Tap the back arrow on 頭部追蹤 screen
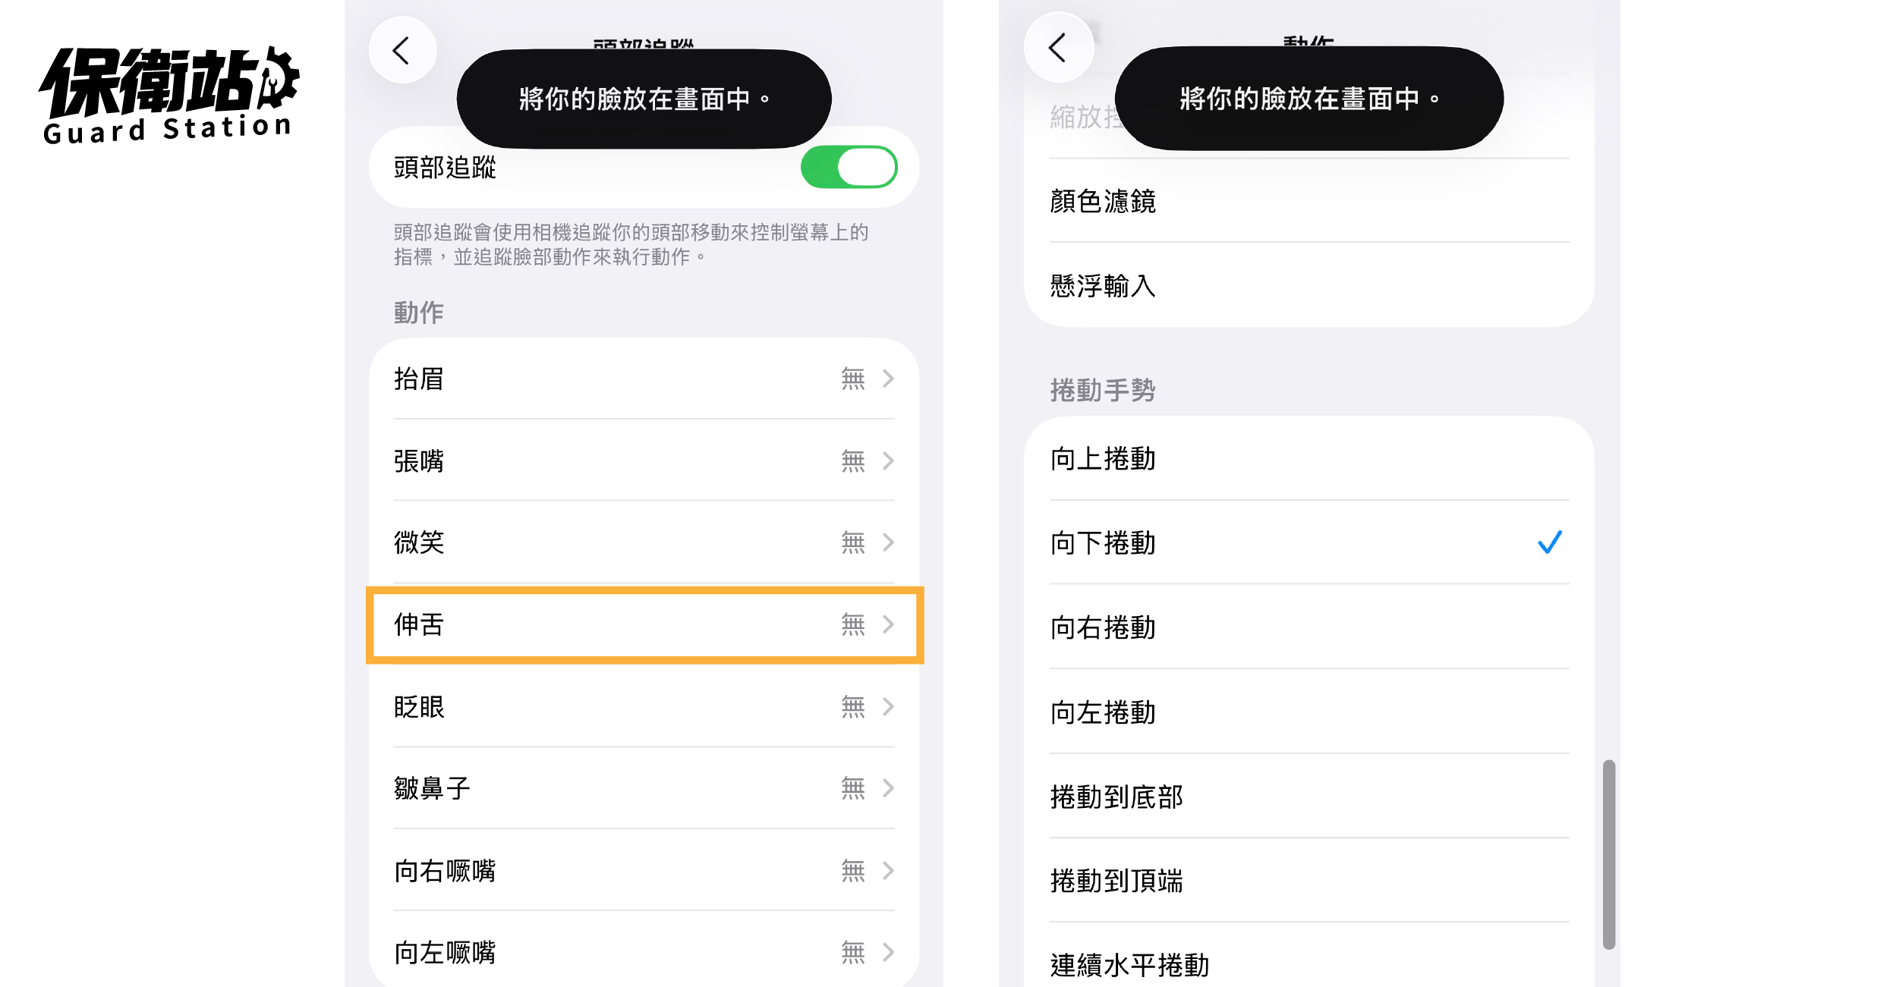This screenshot has height=987, width=1899. click(x=402, y=51)
